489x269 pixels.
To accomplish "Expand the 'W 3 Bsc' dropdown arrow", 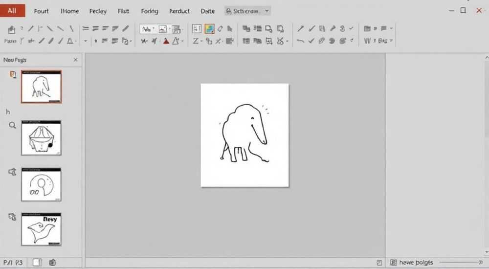I will tap(391, 41).
